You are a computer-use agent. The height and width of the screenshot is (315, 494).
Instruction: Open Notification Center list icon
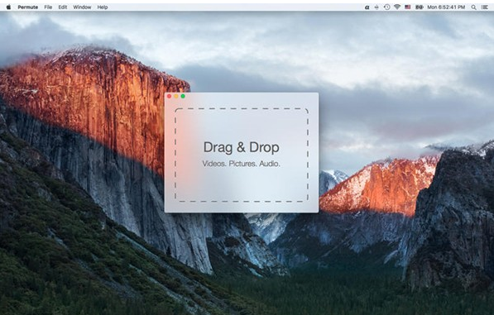pyautogui.click(x=485, y=7)
